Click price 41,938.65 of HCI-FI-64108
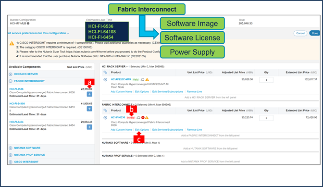 tap(87, 103)
